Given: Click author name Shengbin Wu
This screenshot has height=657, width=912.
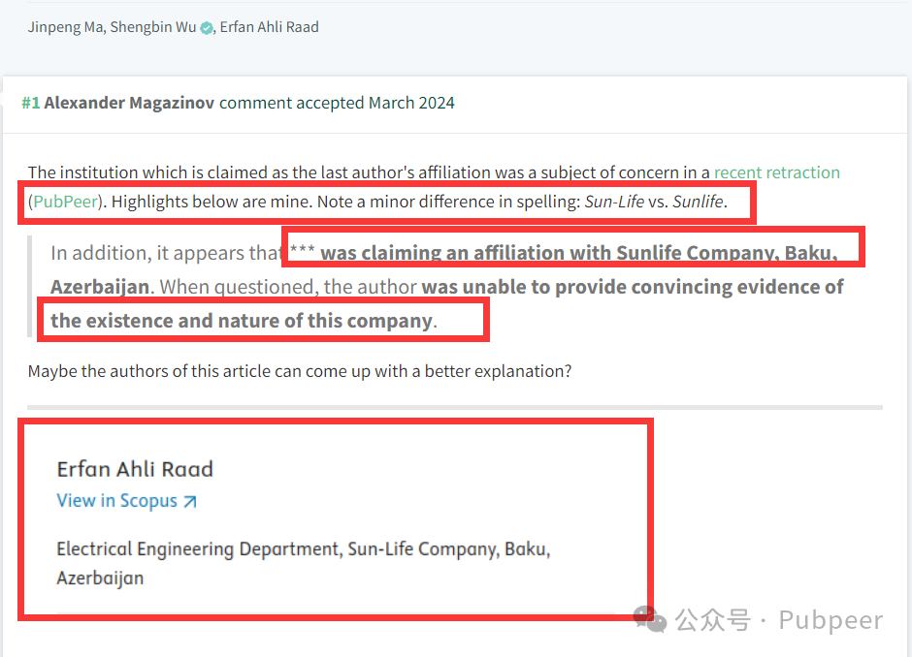Looking at the screenshot, I should click(153, 27).
